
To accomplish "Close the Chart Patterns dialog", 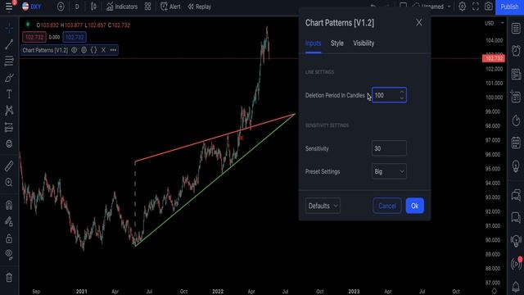I will [x=418, y=22].
